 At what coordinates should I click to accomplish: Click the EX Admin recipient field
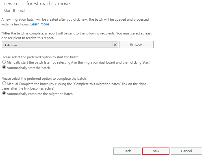click(57, 45)
